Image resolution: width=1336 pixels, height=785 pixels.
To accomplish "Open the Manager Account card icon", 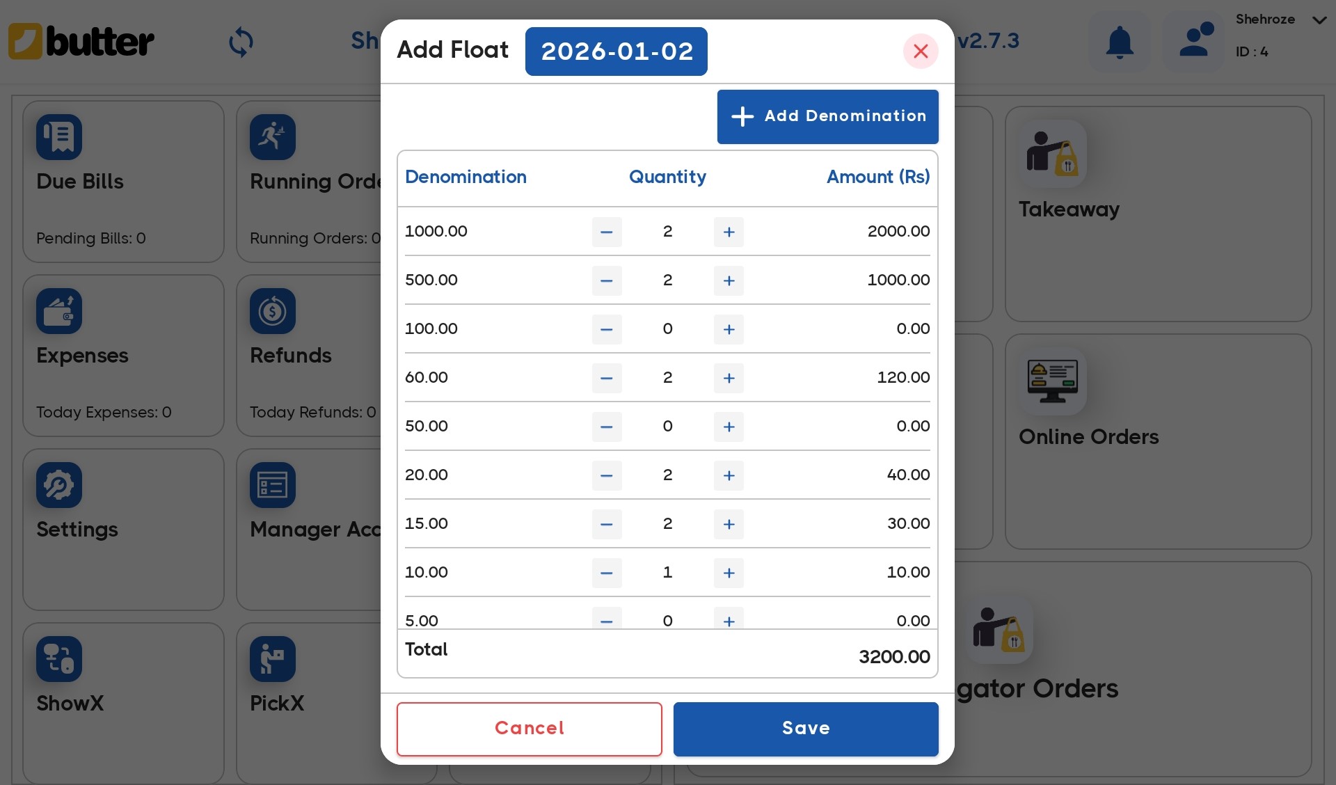I will tap(272, 485).
